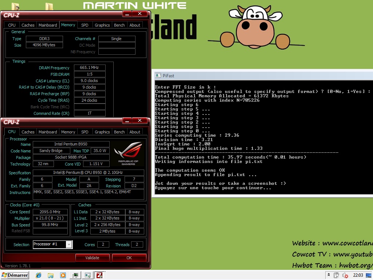Click the CAS# Latency 9.0 clocks value
Viewport: 373px width, 280px height.
(x=90, y=81)
